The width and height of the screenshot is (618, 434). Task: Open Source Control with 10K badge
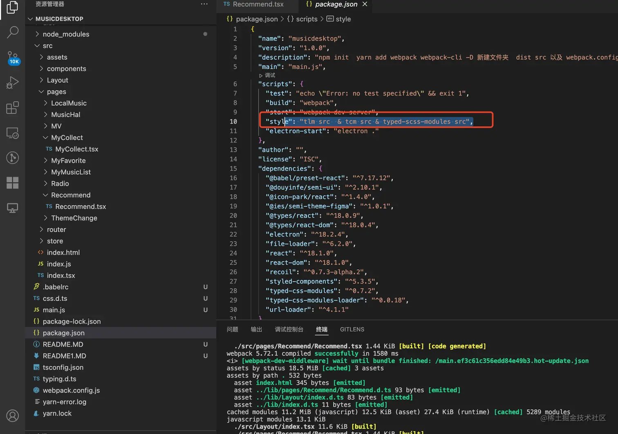coord(13,58)
